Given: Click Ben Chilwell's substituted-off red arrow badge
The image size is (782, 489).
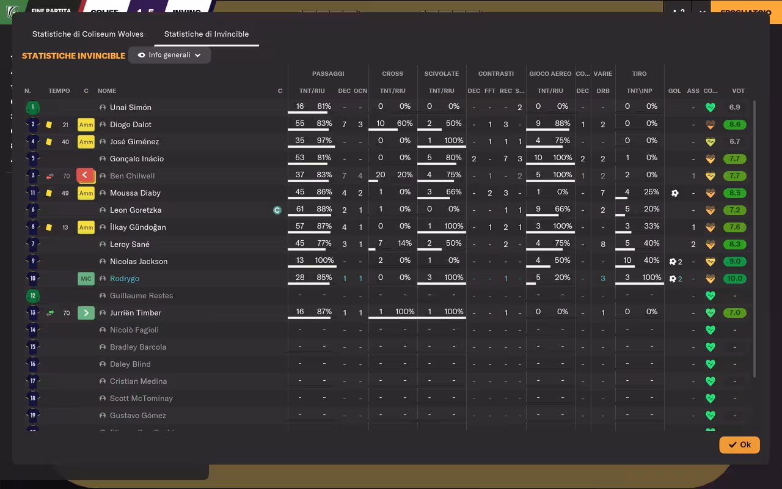Looking at the screenshot, I should point(86,176).
